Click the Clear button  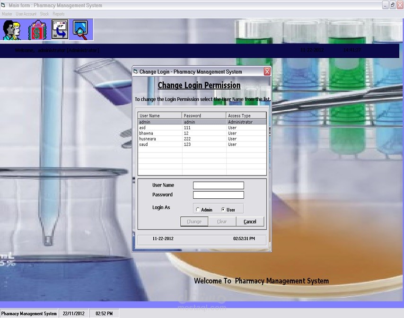point(222,221)
